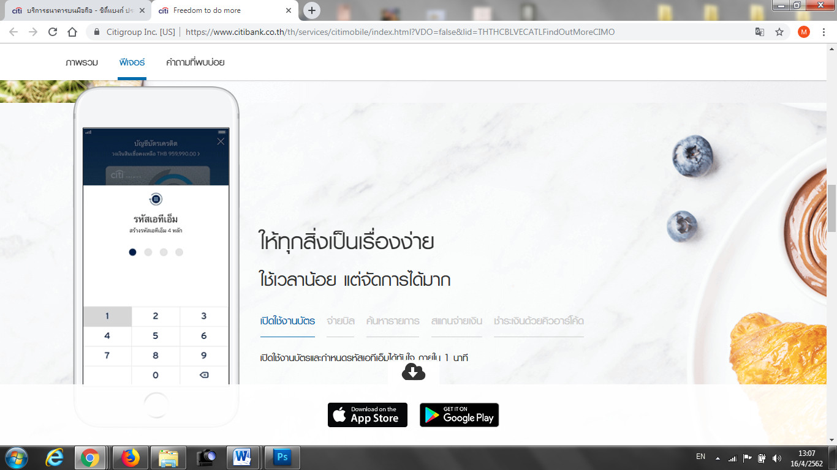This screenshot has width=837, height=470.
Task: Click the Download on the App Store badge
Action: (x=368, y=415)
